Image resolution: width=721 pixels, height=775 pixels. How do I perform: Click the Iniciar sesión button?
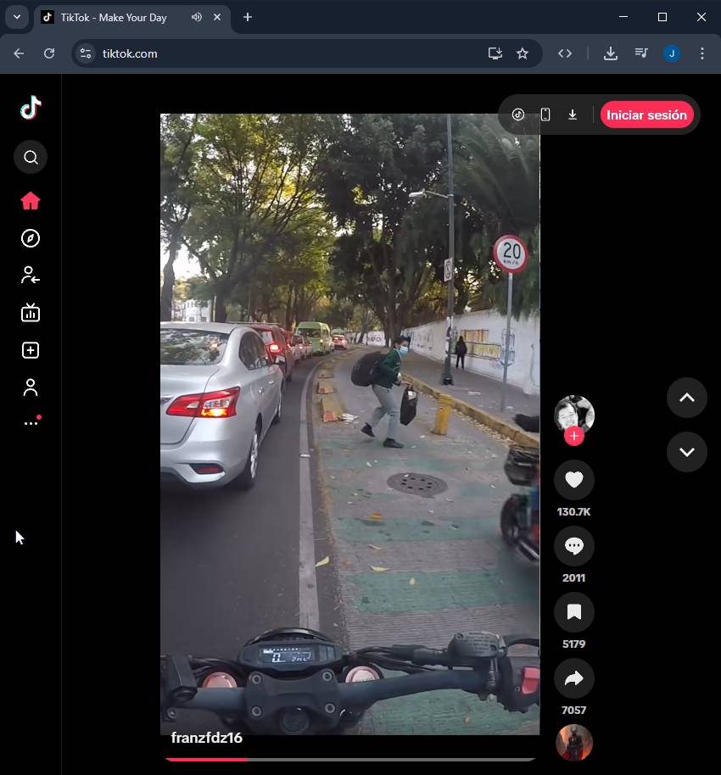click(x=646, y=115)
